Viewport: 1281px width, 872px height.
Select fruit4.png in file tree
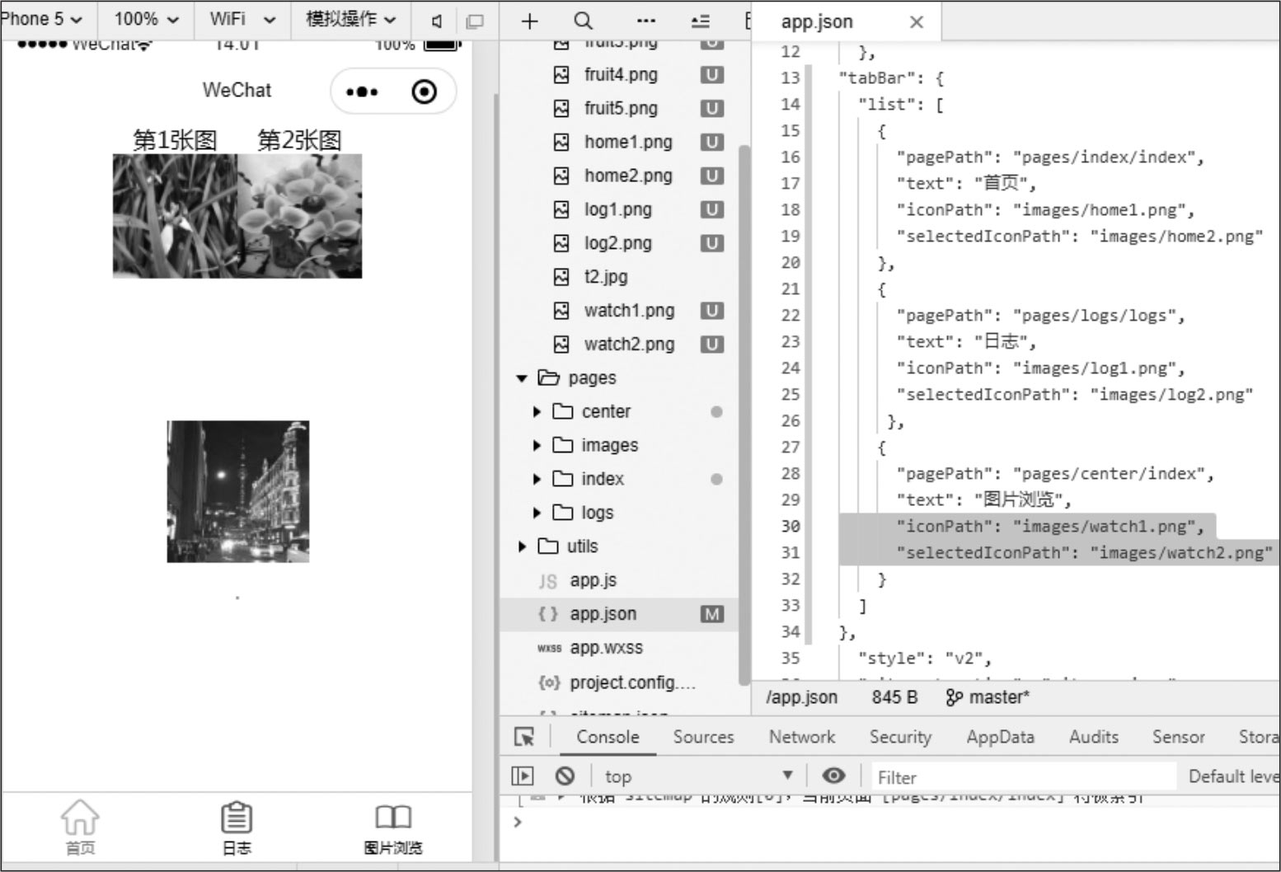pos(621,75)
